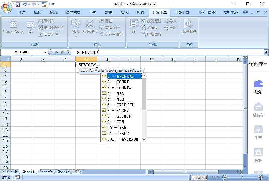
Task: Open the undo history dropdown arrow
Action: 29,4
